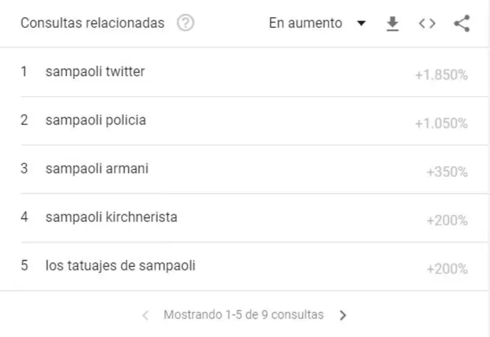The height and width of the screenshot is (337, 490).
Task: Select the sampaoli kirchnerista query
Action: click(x=111, y=217)
